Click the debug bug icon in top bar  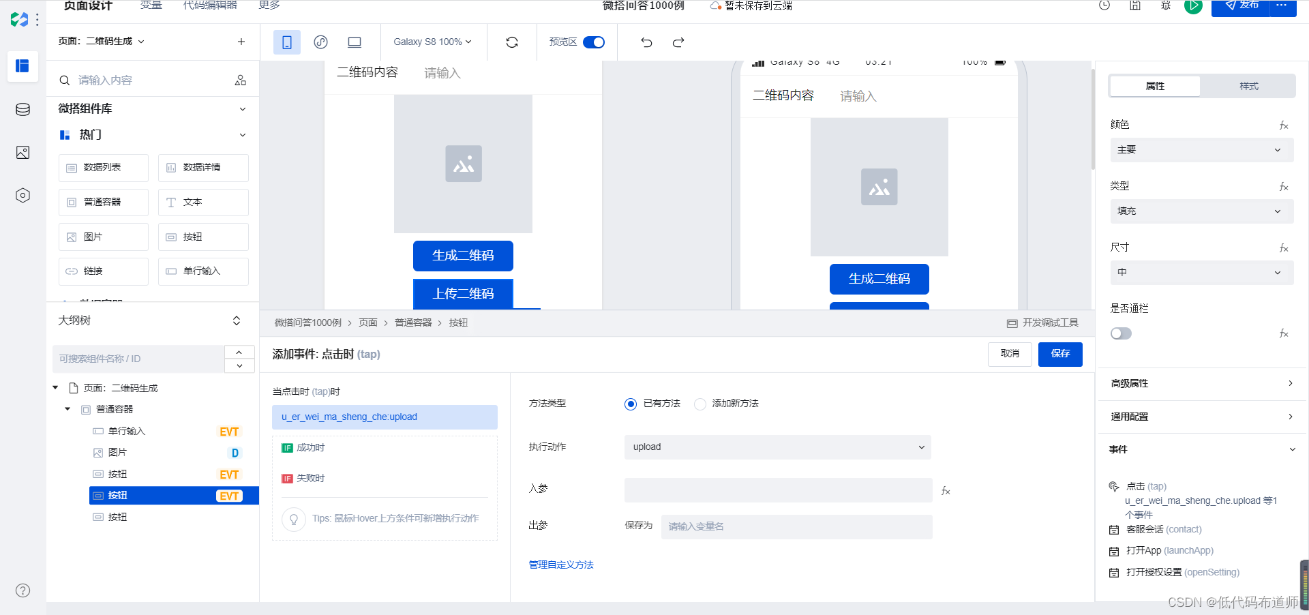click(x=1166, y=5)
